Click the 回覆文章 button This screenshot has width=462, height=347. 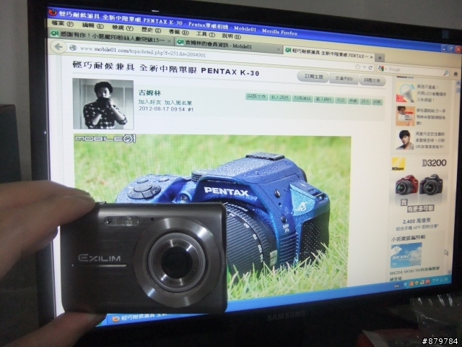tap(372, 80)
